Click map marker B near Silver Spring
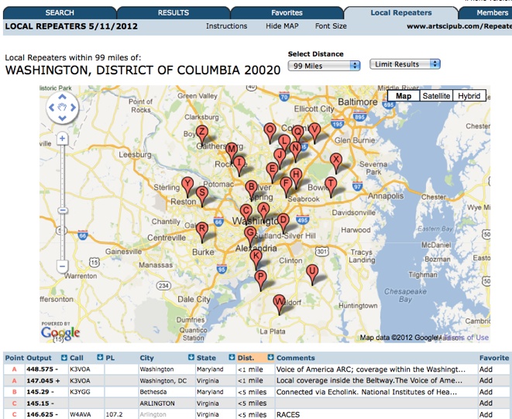The height and width of the screenshot is (419, 512). (251, 189)
